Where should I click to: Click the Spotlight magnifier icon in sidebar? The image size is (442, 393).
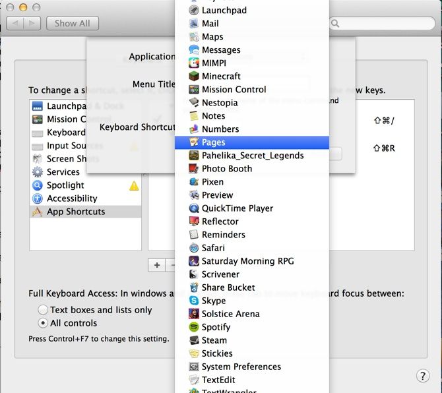click(x=37, y=185)
